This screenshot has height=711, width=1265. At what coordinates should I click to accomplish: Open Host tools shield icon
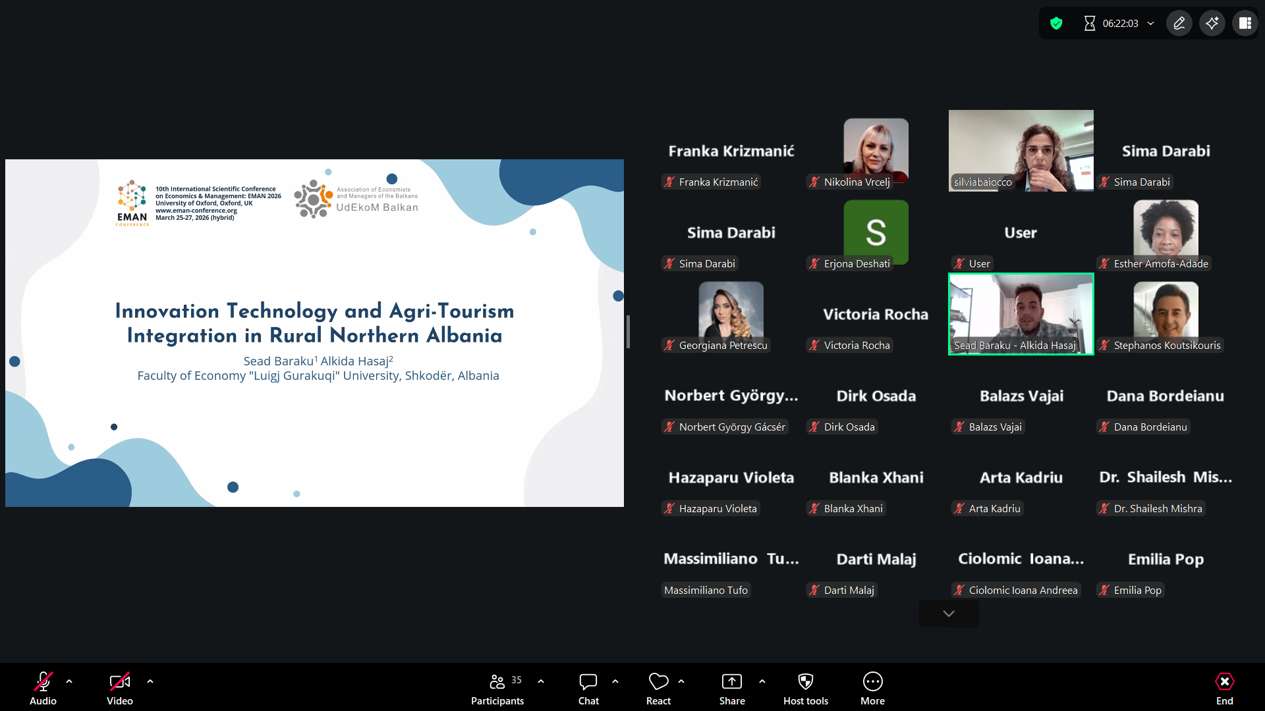pos(805,681)
